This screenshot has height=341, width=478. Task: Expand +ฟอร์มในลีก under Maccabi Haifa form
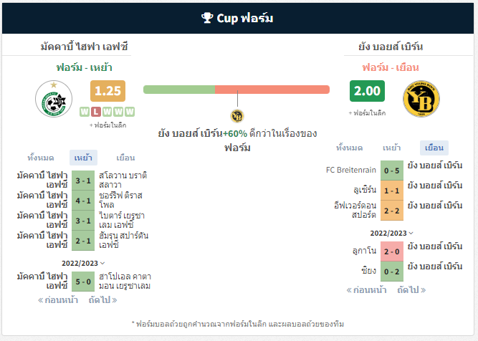(x=107, y=125)
